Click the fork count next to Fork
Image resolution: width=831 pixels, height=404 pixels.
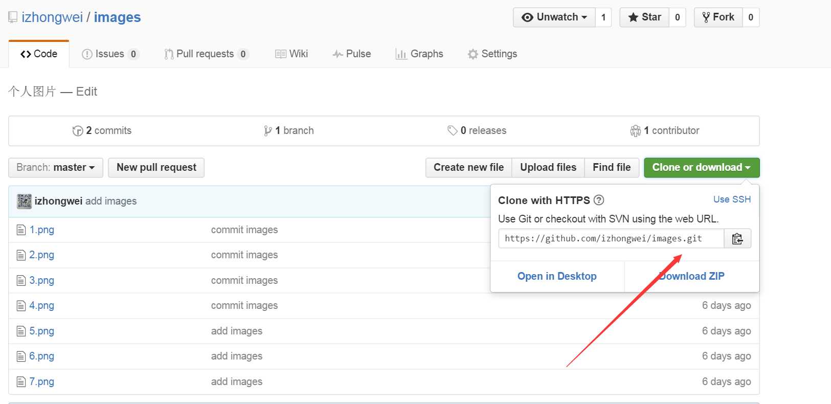pyautogui.click(x=751, y=17)
